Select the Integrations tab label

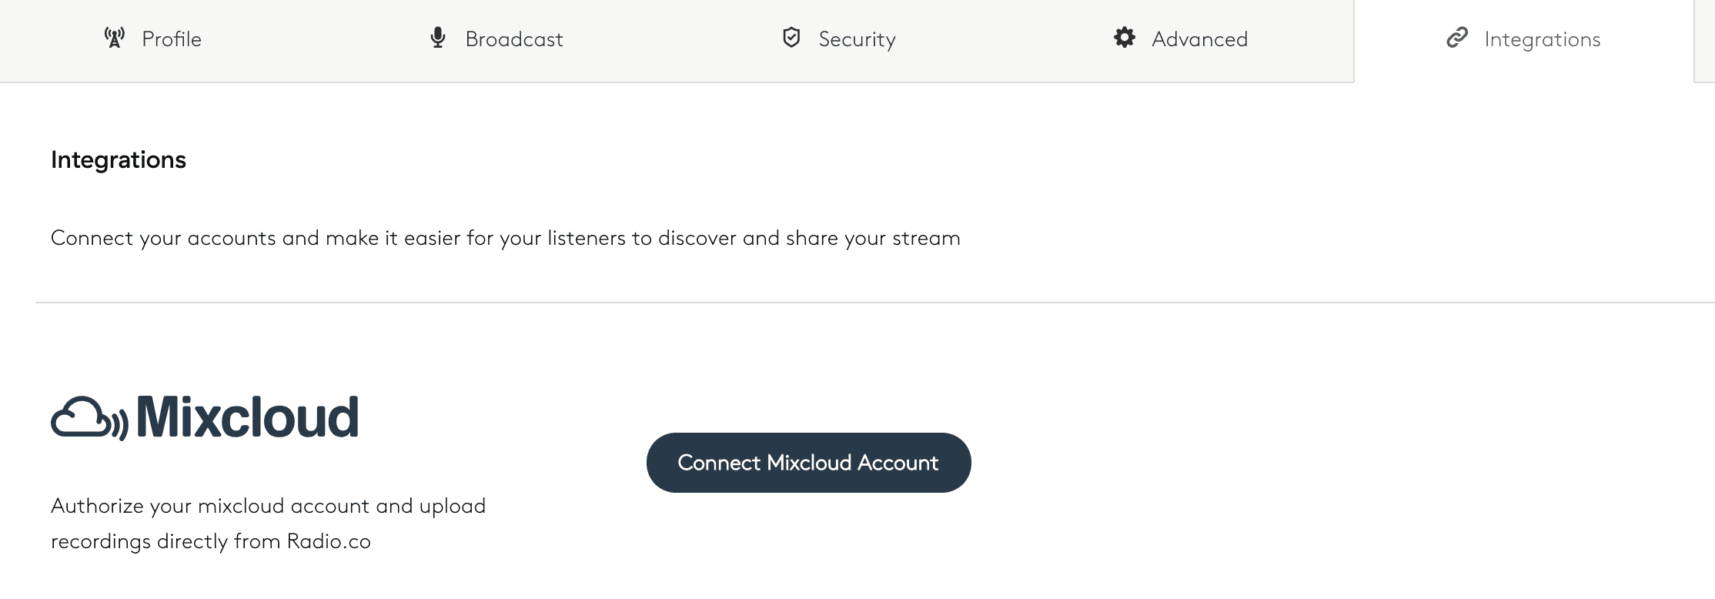click(x=1542, y=39)
